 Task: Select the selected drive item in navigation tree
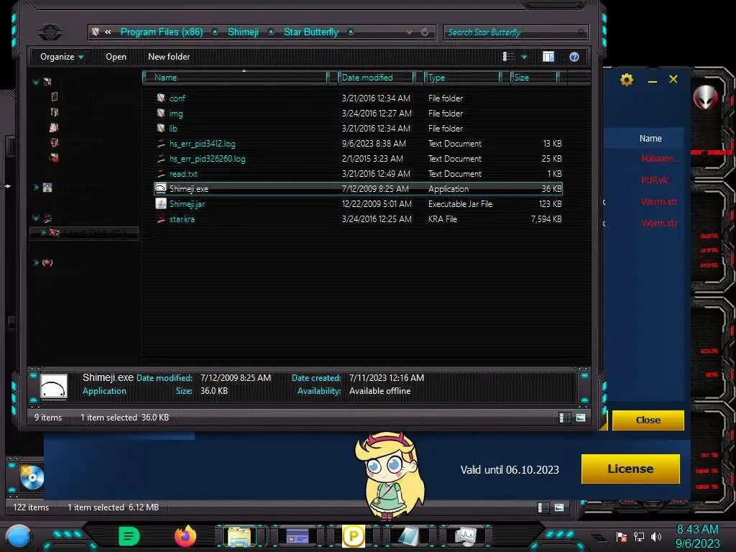coord(85,234)
